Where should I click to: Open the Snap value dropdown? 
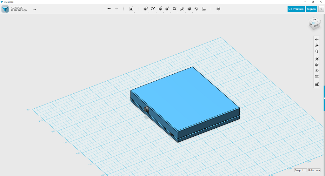[300, 170]
